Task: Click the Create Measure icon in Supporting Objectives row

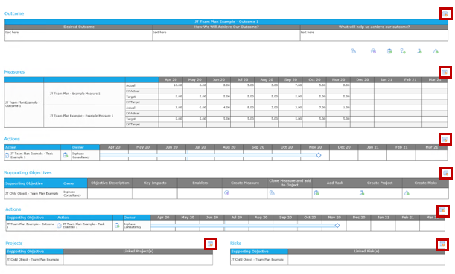Action: pyautogui.click(x=227, y=193)
